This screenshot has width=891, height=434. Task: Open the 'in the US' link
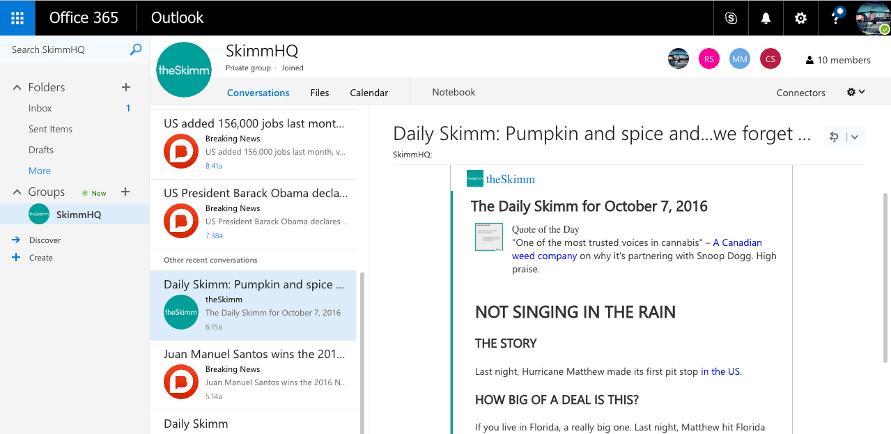pos(720,371)
